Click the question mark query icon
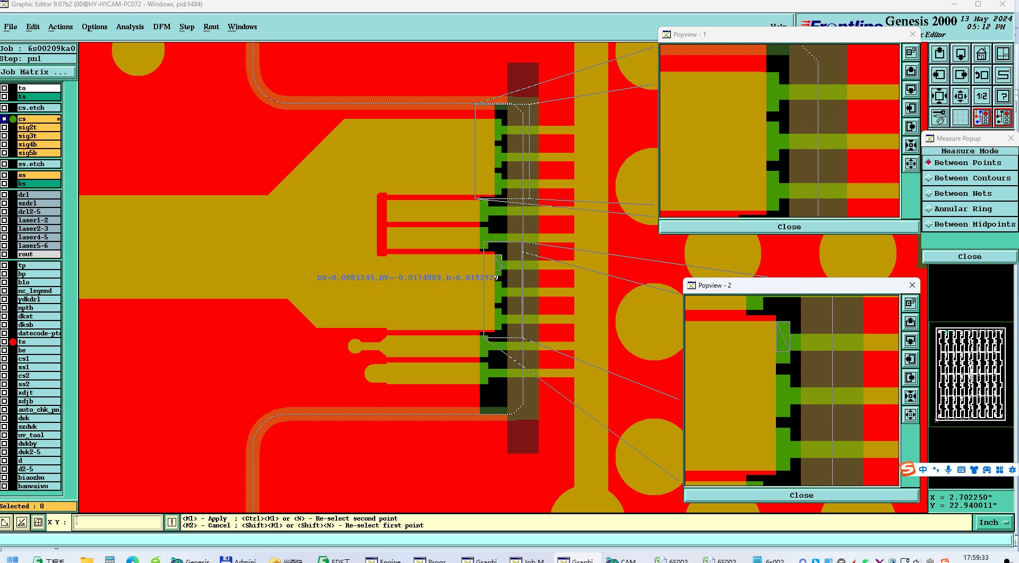Screen dimensions: 1019x563 pyautogui.click(x=1003, y=96)
